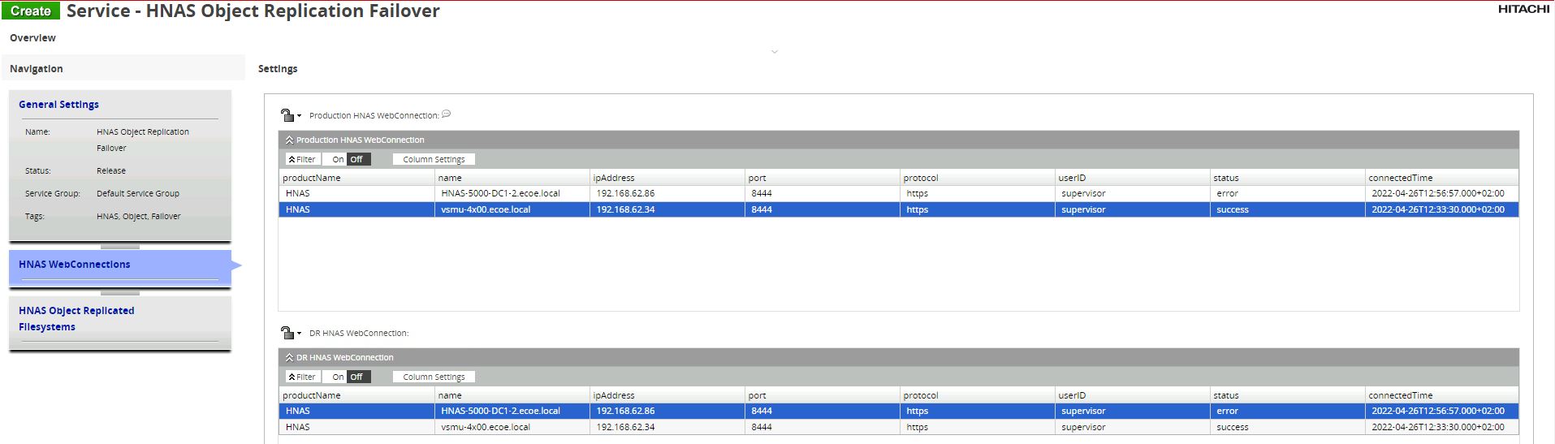Screen dimensions: 1555x444
Task: Click Default Service Group value
Action: pyautogui.click(x=138, y=193)
